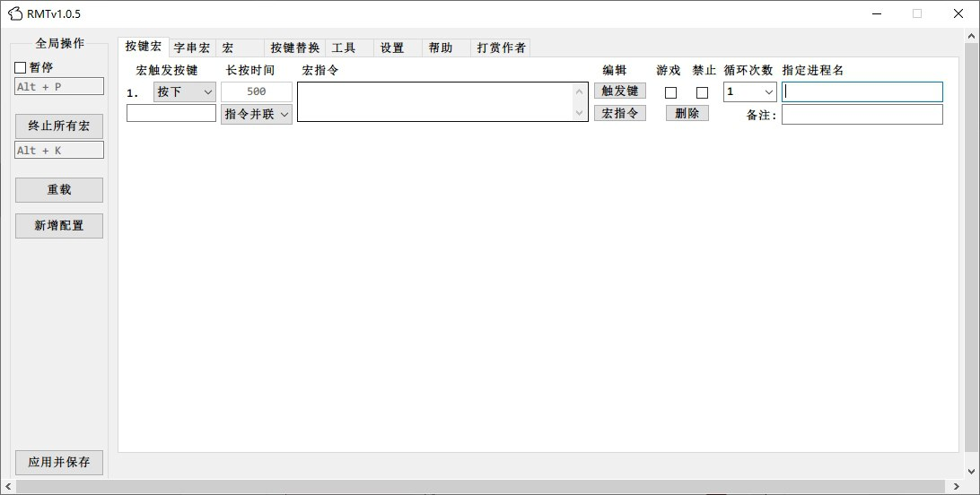This screenshot has height=495, width=980.
Task: Focus the 指定进程名 input field
Action: (x=862, y=91)
